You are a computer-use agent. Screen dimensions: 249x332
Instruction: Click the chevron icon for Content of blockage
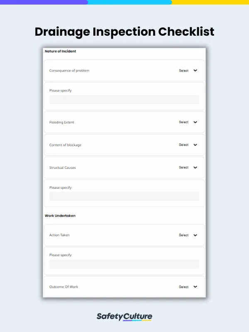click(x=195, y=145)
